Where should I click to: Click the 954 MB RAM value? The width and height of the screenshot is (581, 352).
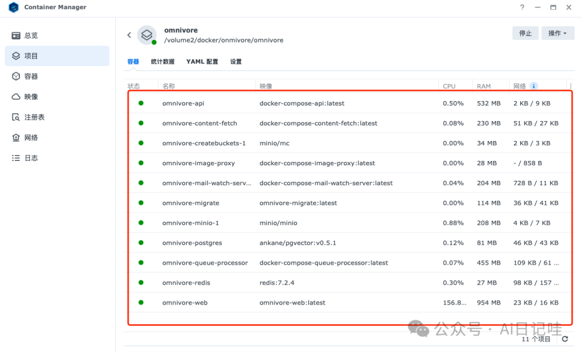[488, 302]
